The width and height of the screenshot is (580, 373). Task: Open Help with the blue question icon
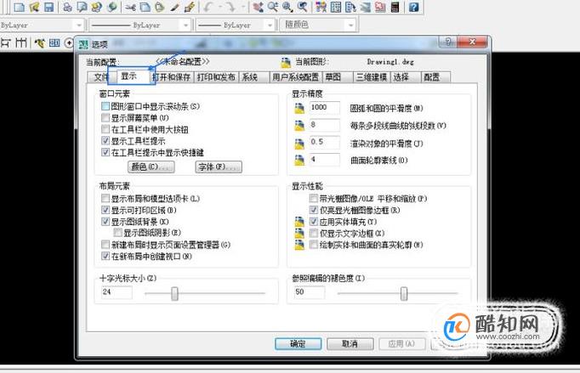[x=413, y=7]
